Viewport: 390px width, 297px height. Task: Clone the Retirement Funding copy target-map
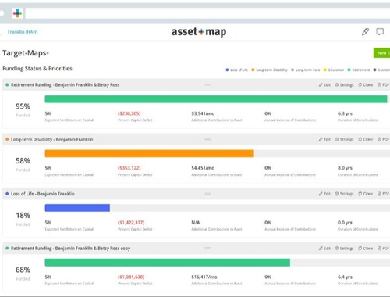click(366, 249)
